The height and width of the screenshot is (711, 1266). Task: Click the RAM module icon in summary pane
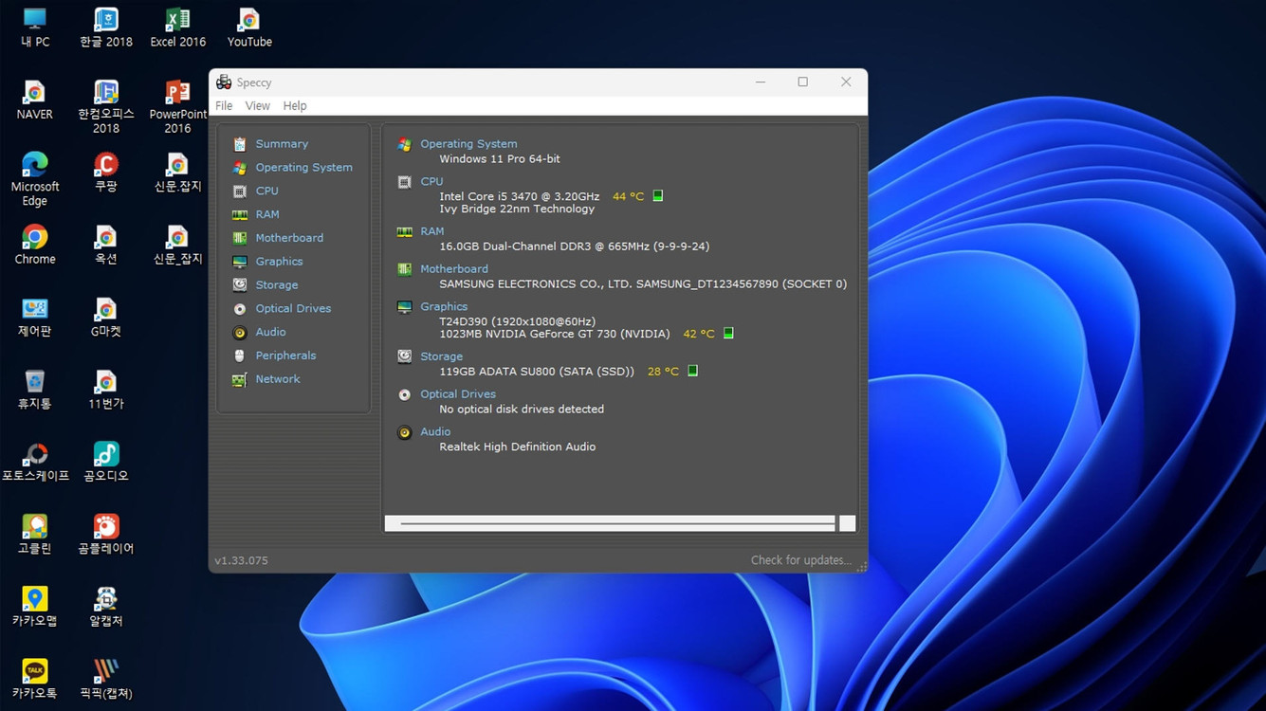coord(405,231)
